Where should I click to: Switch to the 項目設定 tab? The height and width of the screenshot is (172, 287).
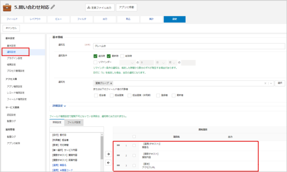click(x=57, y=123)
